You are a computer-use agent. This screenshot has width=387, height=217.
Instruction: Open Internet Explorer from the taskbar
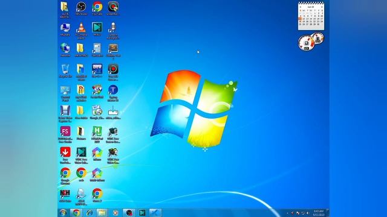89,213
